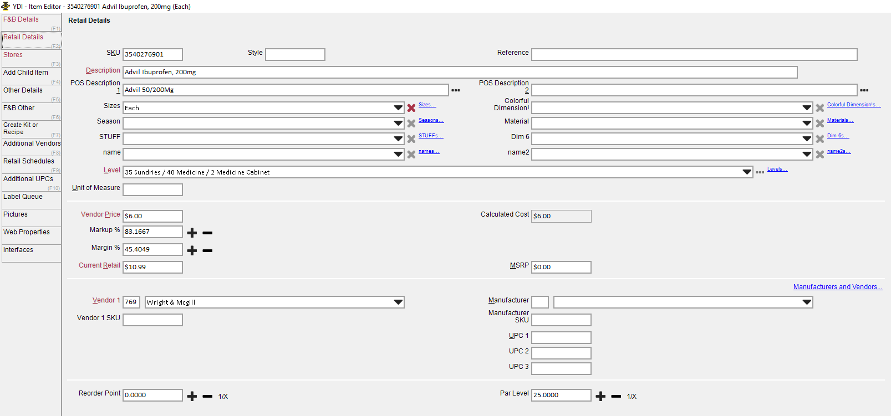Open Create Kit or Recipe tab
The height and width of the screenshot is (416, 891).
[32, 129]
